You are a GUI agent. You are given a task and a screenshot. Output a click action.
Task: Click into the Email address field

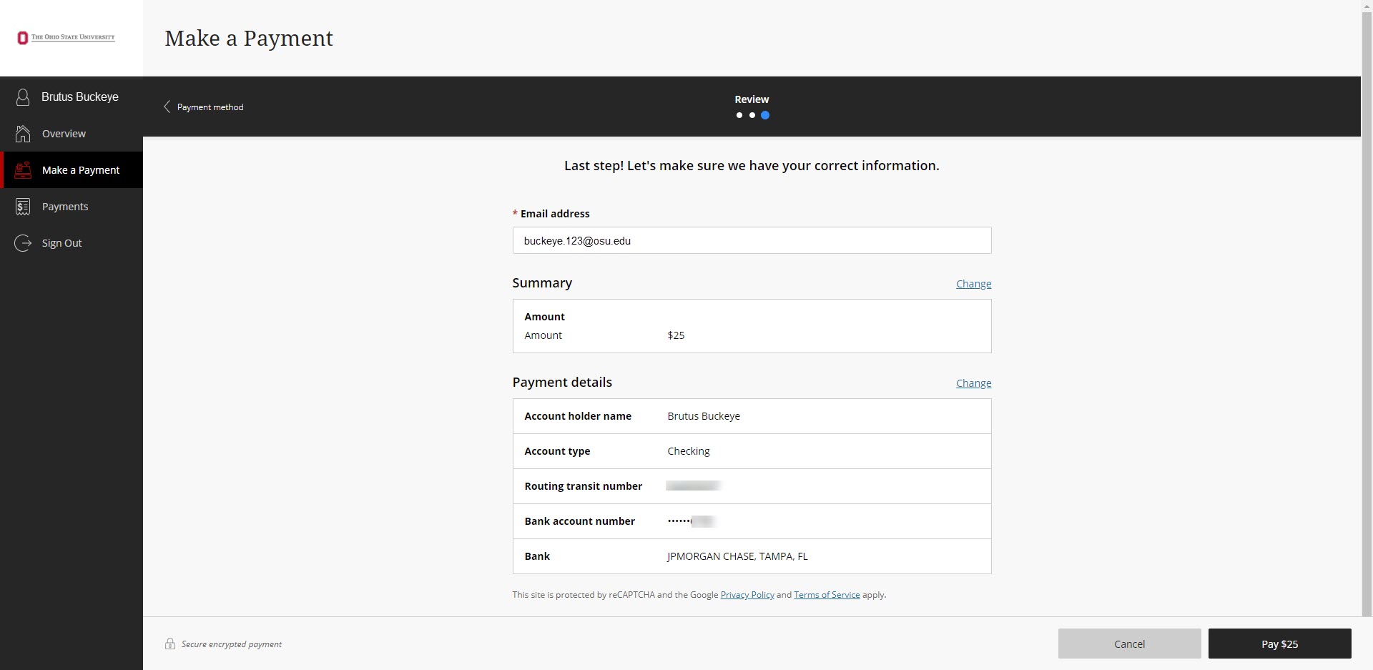click(x=752, y=240)
